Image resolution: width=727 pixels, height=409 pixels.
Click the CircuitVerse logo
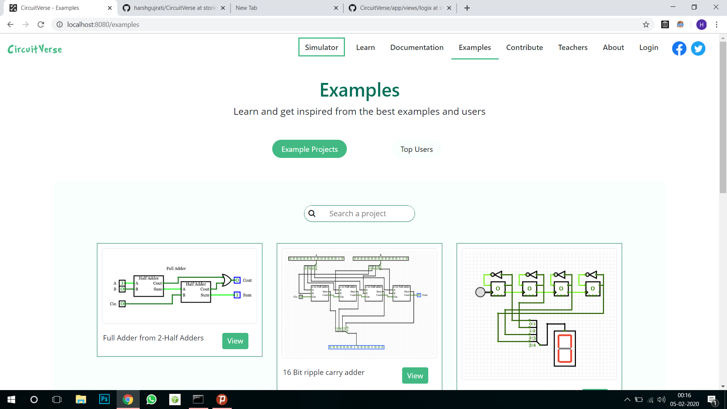pos(34,49)
